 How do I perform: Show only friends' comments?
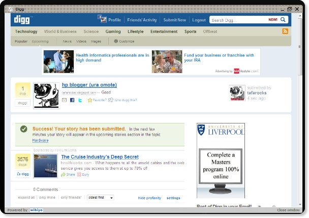pos(71,198)
